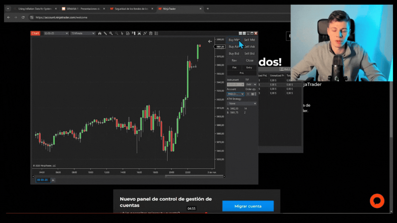Click the 'Migrar cuenta' button

tap(248, 206)
